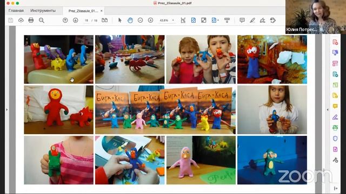Click the sidebar expand icon at the bottom
Viewport: 346px width, 194px height.
[336, 188]
